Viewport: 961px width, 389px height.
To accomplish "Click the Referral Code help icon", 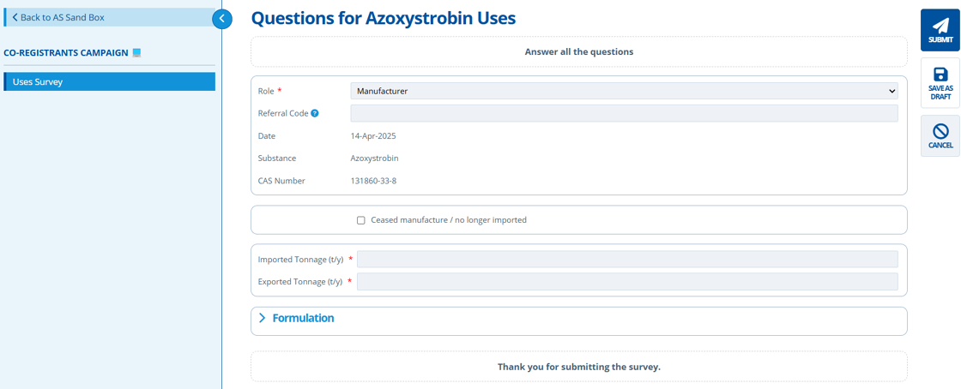I will (x=315, y=113).
